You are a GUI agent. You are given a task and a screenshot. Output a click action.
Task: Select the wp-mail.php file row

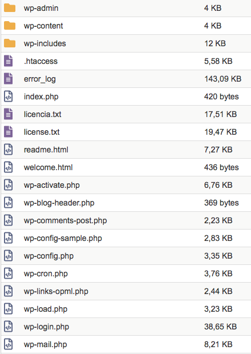126,344
